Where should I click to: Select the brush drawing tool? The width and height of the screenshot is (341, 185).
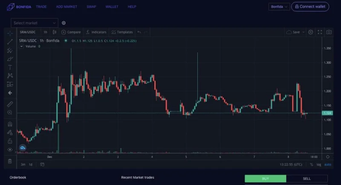(10, 59)
